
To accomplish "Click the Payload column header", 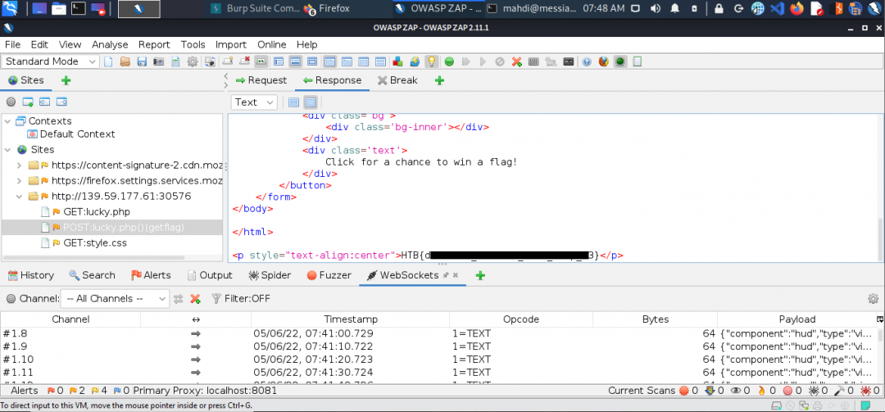I will click(x=797, y=319).
